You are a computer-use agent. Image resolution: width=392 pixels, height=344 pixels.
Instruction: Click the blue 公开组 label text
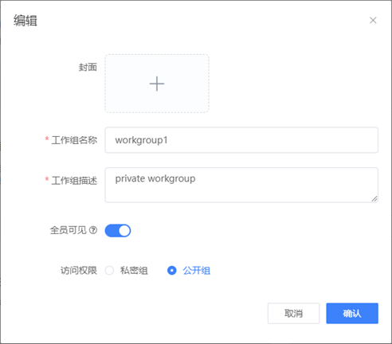point(197,271)
